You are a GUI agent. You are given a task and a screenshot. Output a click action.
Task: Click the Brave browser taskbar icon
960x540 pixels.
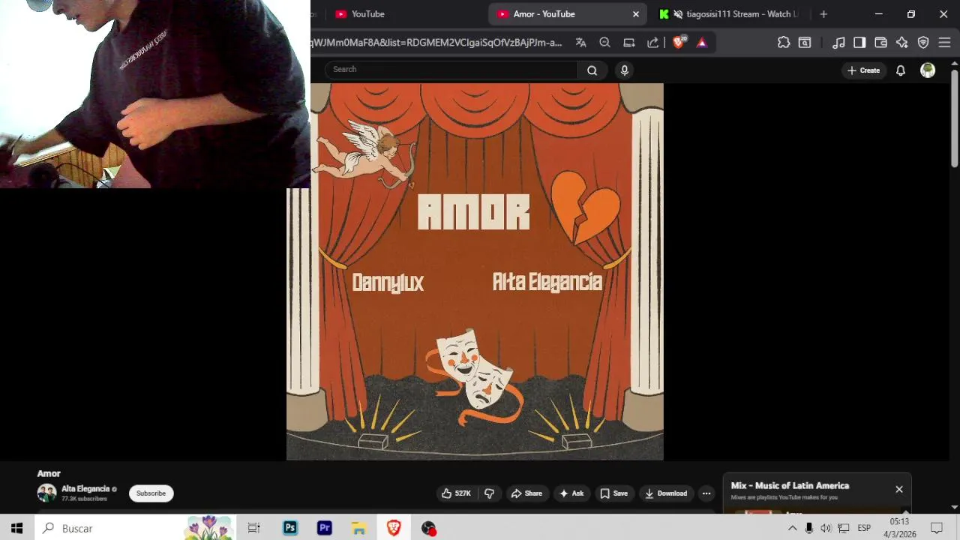coord(394,528)
